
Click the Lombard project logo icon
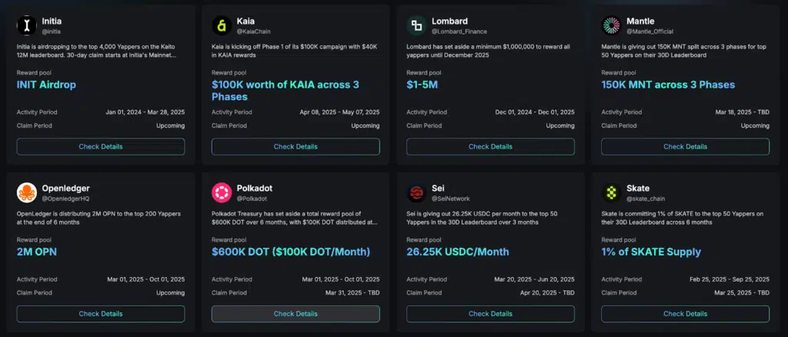click(416, 25)
